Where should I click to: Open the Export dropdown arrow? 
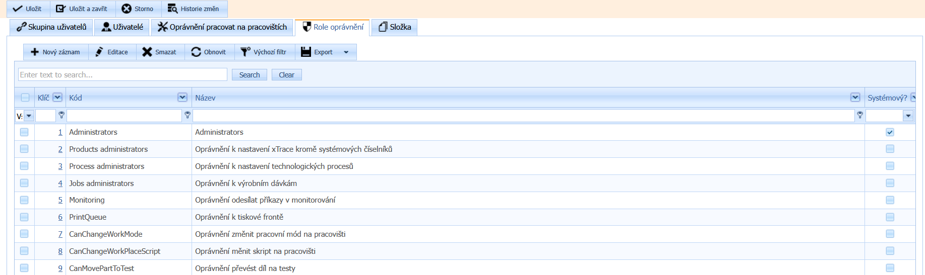pos(346,52)
